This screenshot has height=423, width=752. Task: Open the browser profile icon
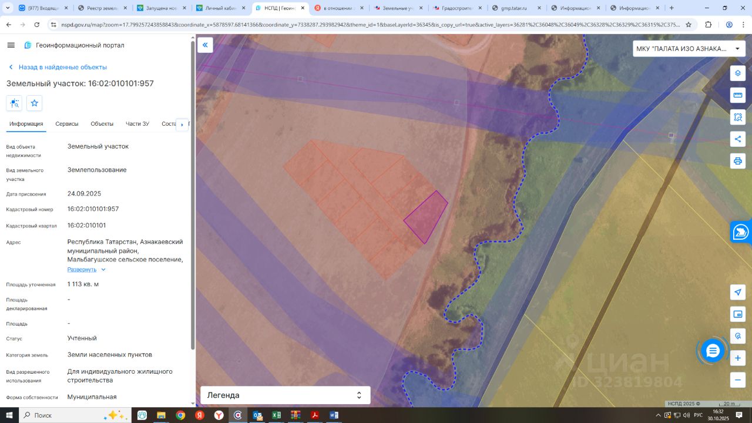point(729,25)
